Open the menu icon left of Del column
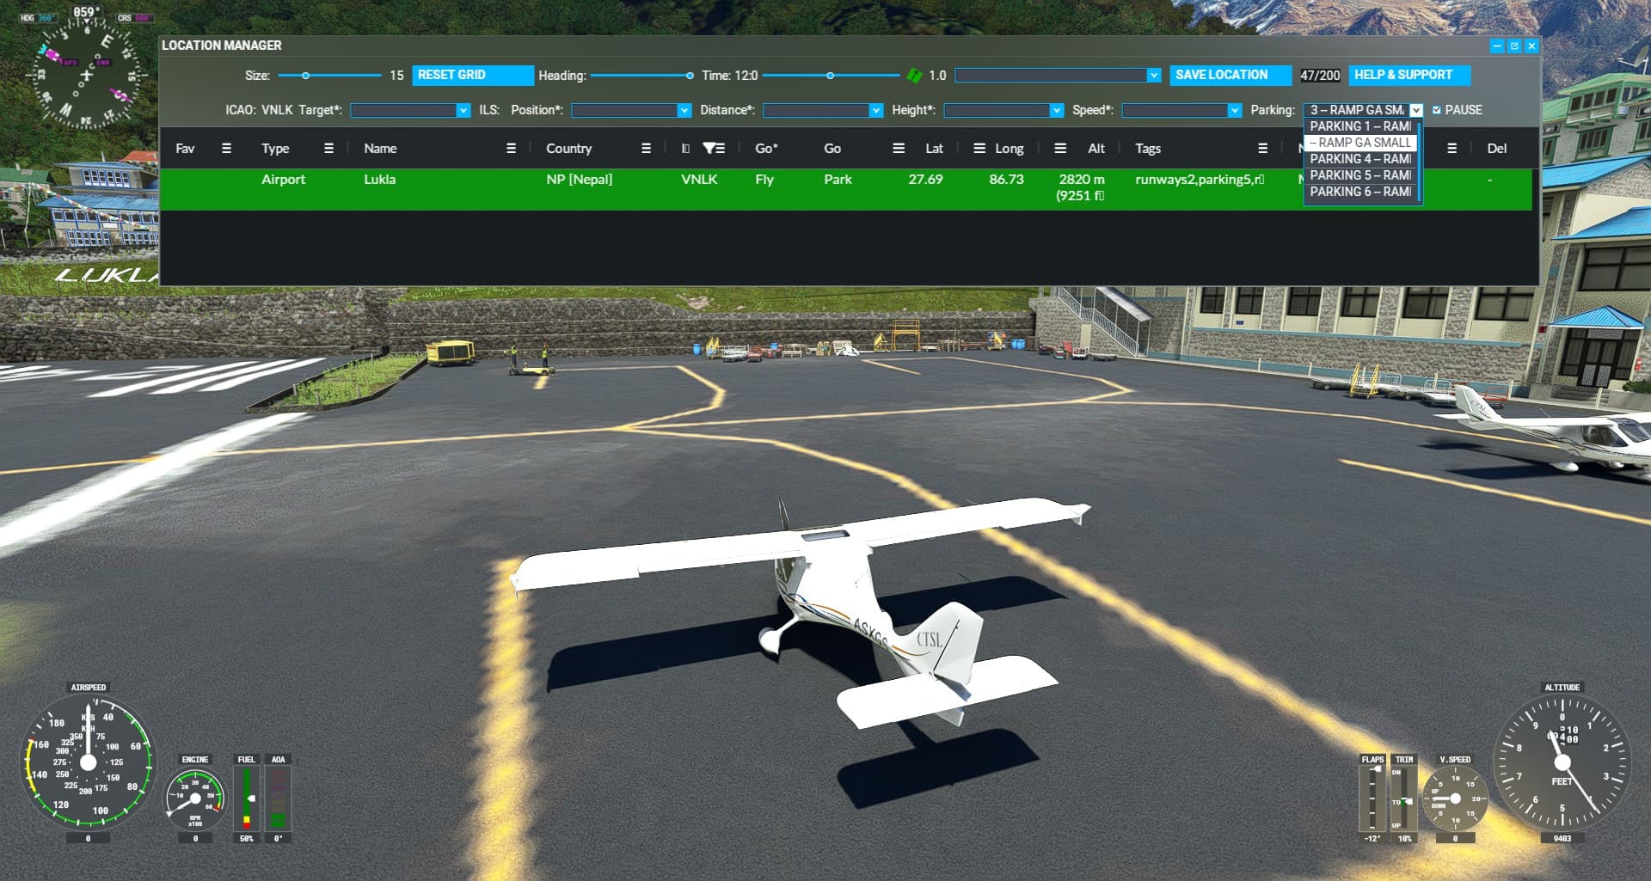 [x=1452, y=149]
